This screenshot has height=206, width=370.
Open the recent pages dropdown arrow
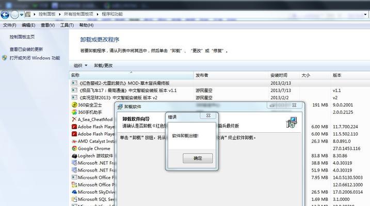click(22, 15)
